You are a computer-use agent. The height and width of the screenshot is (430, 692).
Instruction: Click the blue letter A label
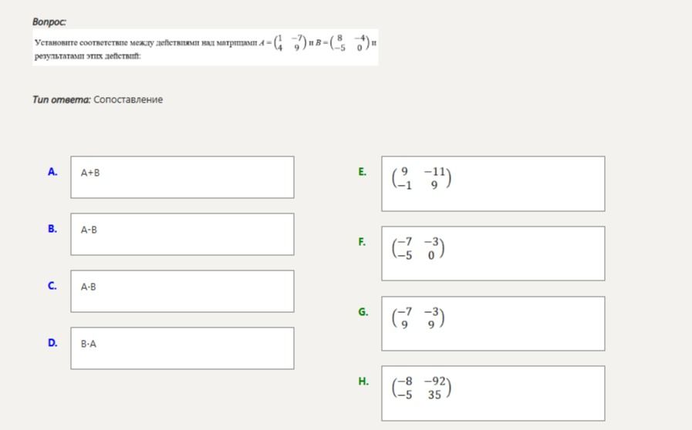point(52,172)
